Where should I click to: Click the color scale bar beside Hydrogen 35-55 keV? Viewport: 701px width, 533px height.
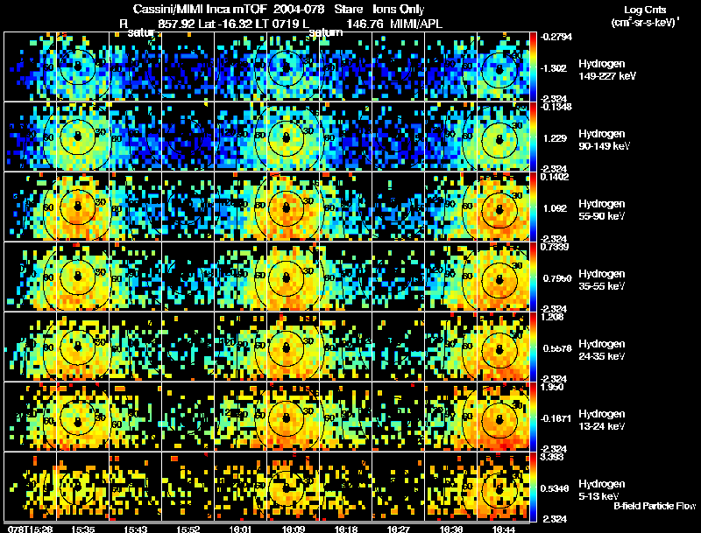pyautogui.click(x=533, y=277)
